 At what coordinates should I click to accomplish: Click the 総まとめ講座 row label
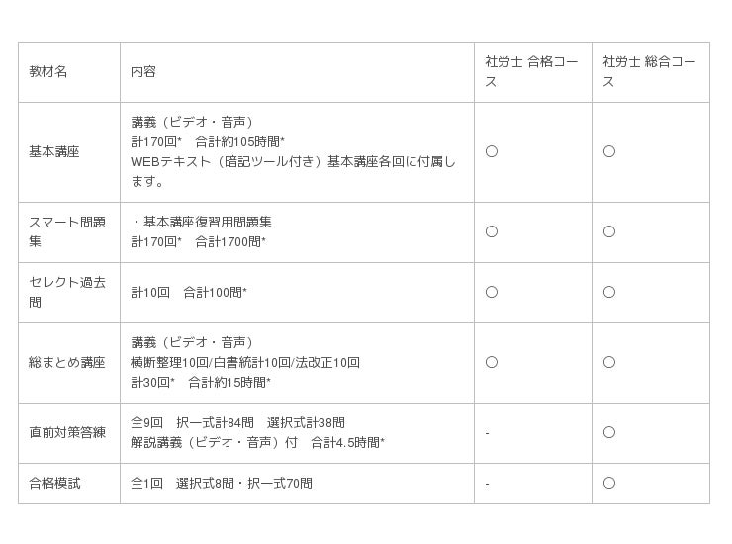pyautogui.click(x=67, y=362)
